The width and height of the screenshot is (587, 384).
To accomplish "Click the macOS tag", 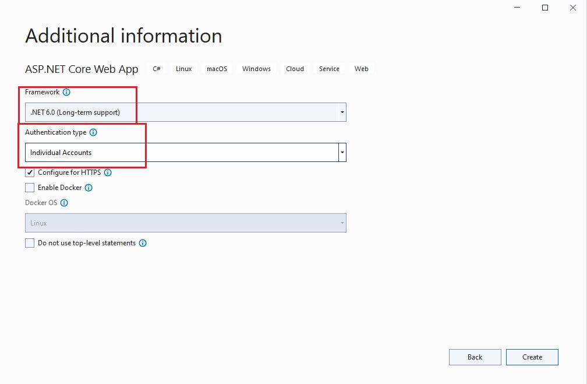I will [217, 69].
